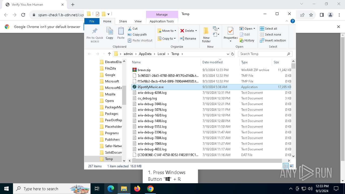Click the red Delete X icon
The width and height of the screenshot is (345, 194).
click(182, 31)
